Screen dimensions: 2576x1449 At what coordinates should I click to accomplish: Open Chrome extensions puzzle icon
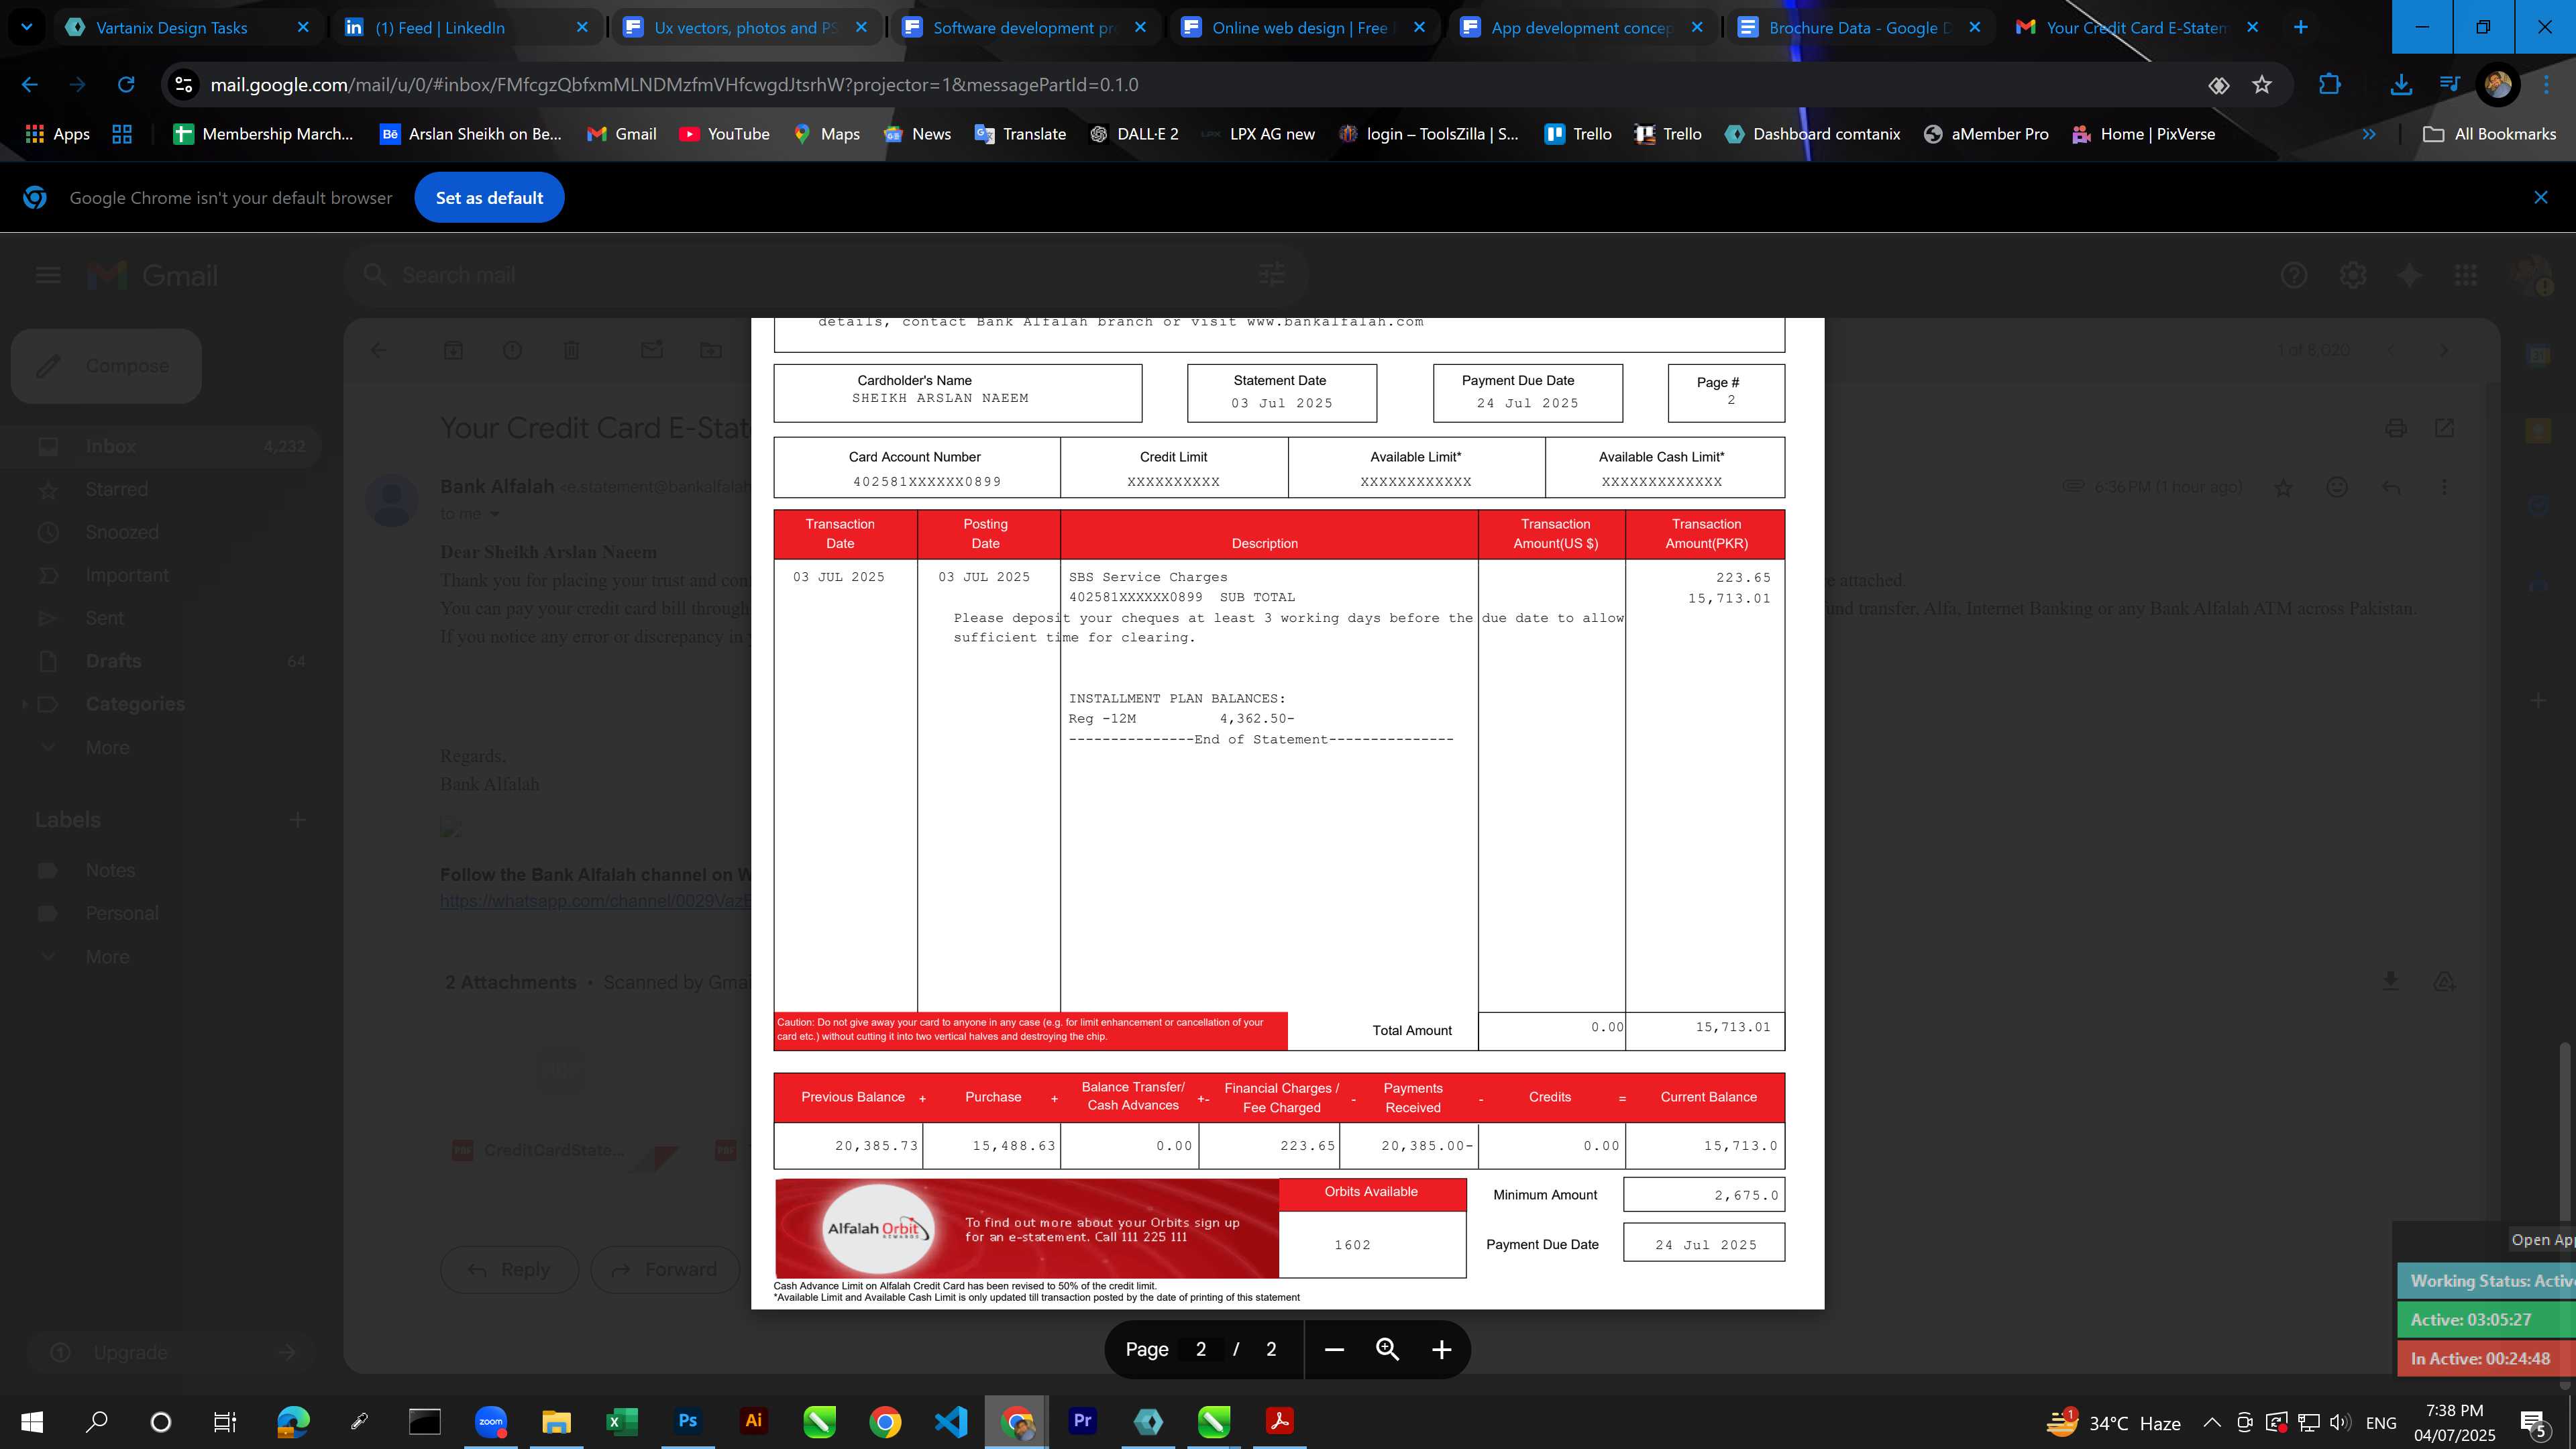click(x=2329, y=85)
